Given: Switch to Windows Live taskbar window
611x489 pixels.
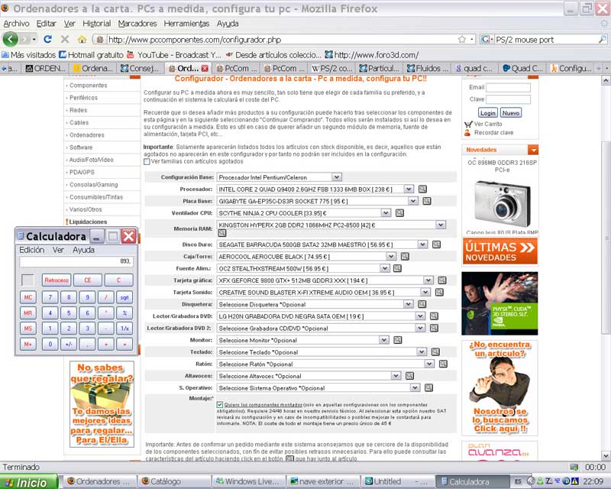Looking at the screenshot, I should pyautogui.click(x=248, y=481).
